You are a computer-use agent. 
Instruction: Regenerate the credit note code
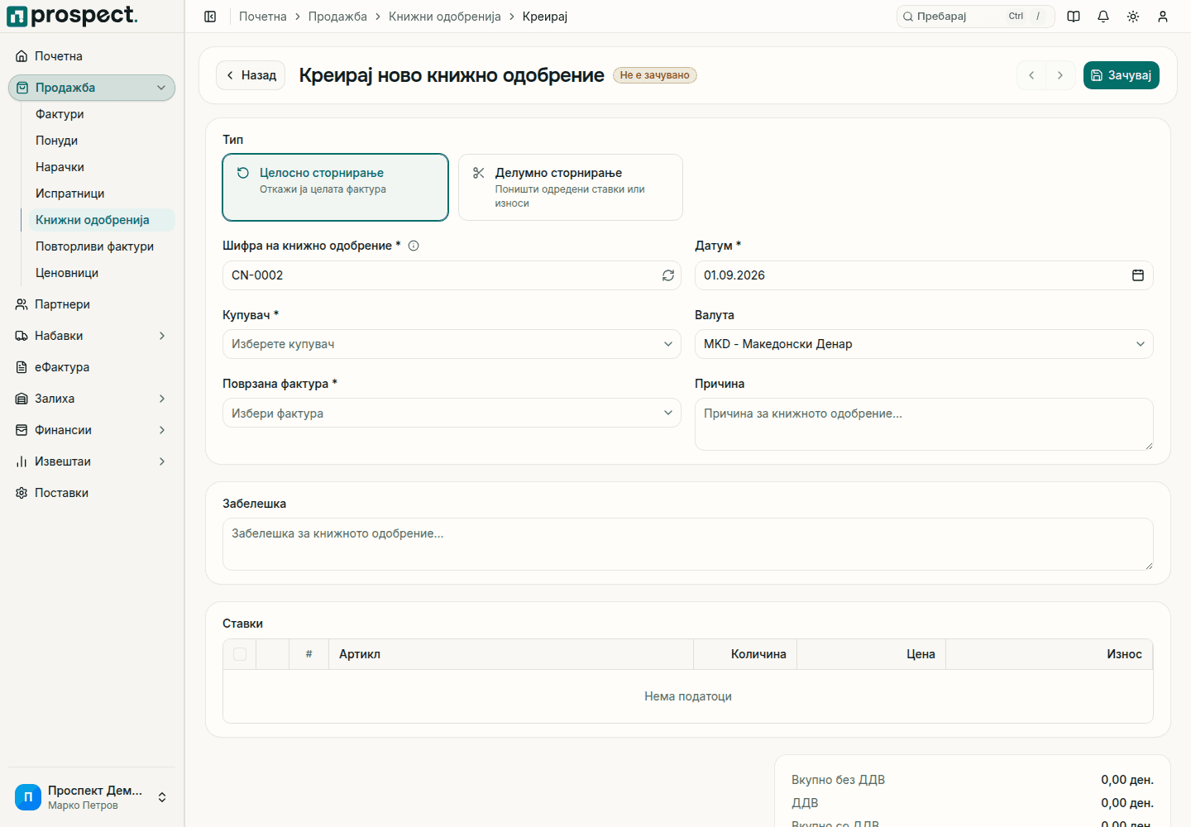668,275
